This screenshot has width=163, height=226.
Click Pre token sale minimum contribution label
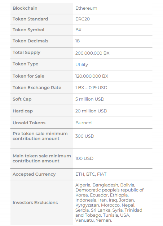coord(40,136)
